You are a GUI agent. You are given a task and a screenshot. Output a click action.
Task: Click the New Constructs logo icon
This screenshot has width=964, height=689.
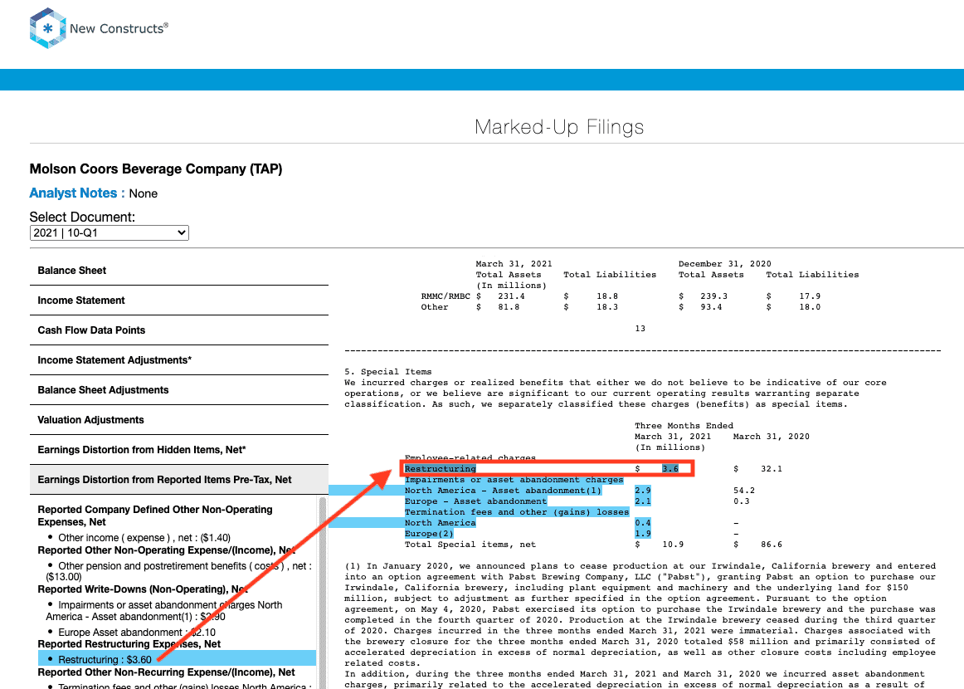pos(47,28)
